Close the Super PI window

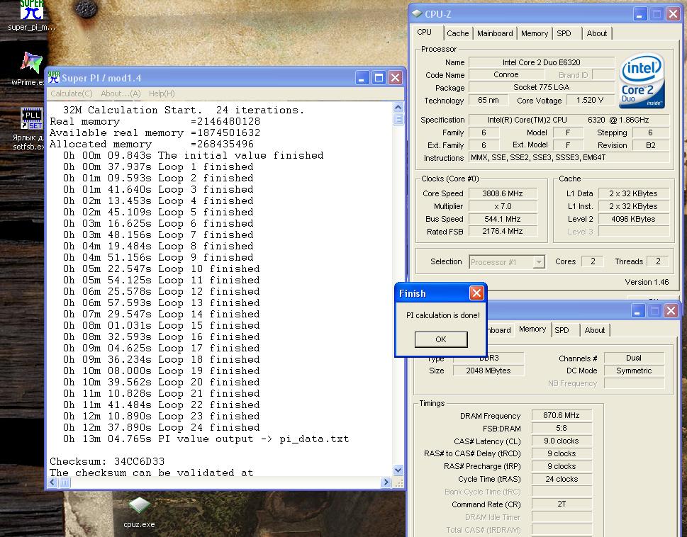coord(395,78)
